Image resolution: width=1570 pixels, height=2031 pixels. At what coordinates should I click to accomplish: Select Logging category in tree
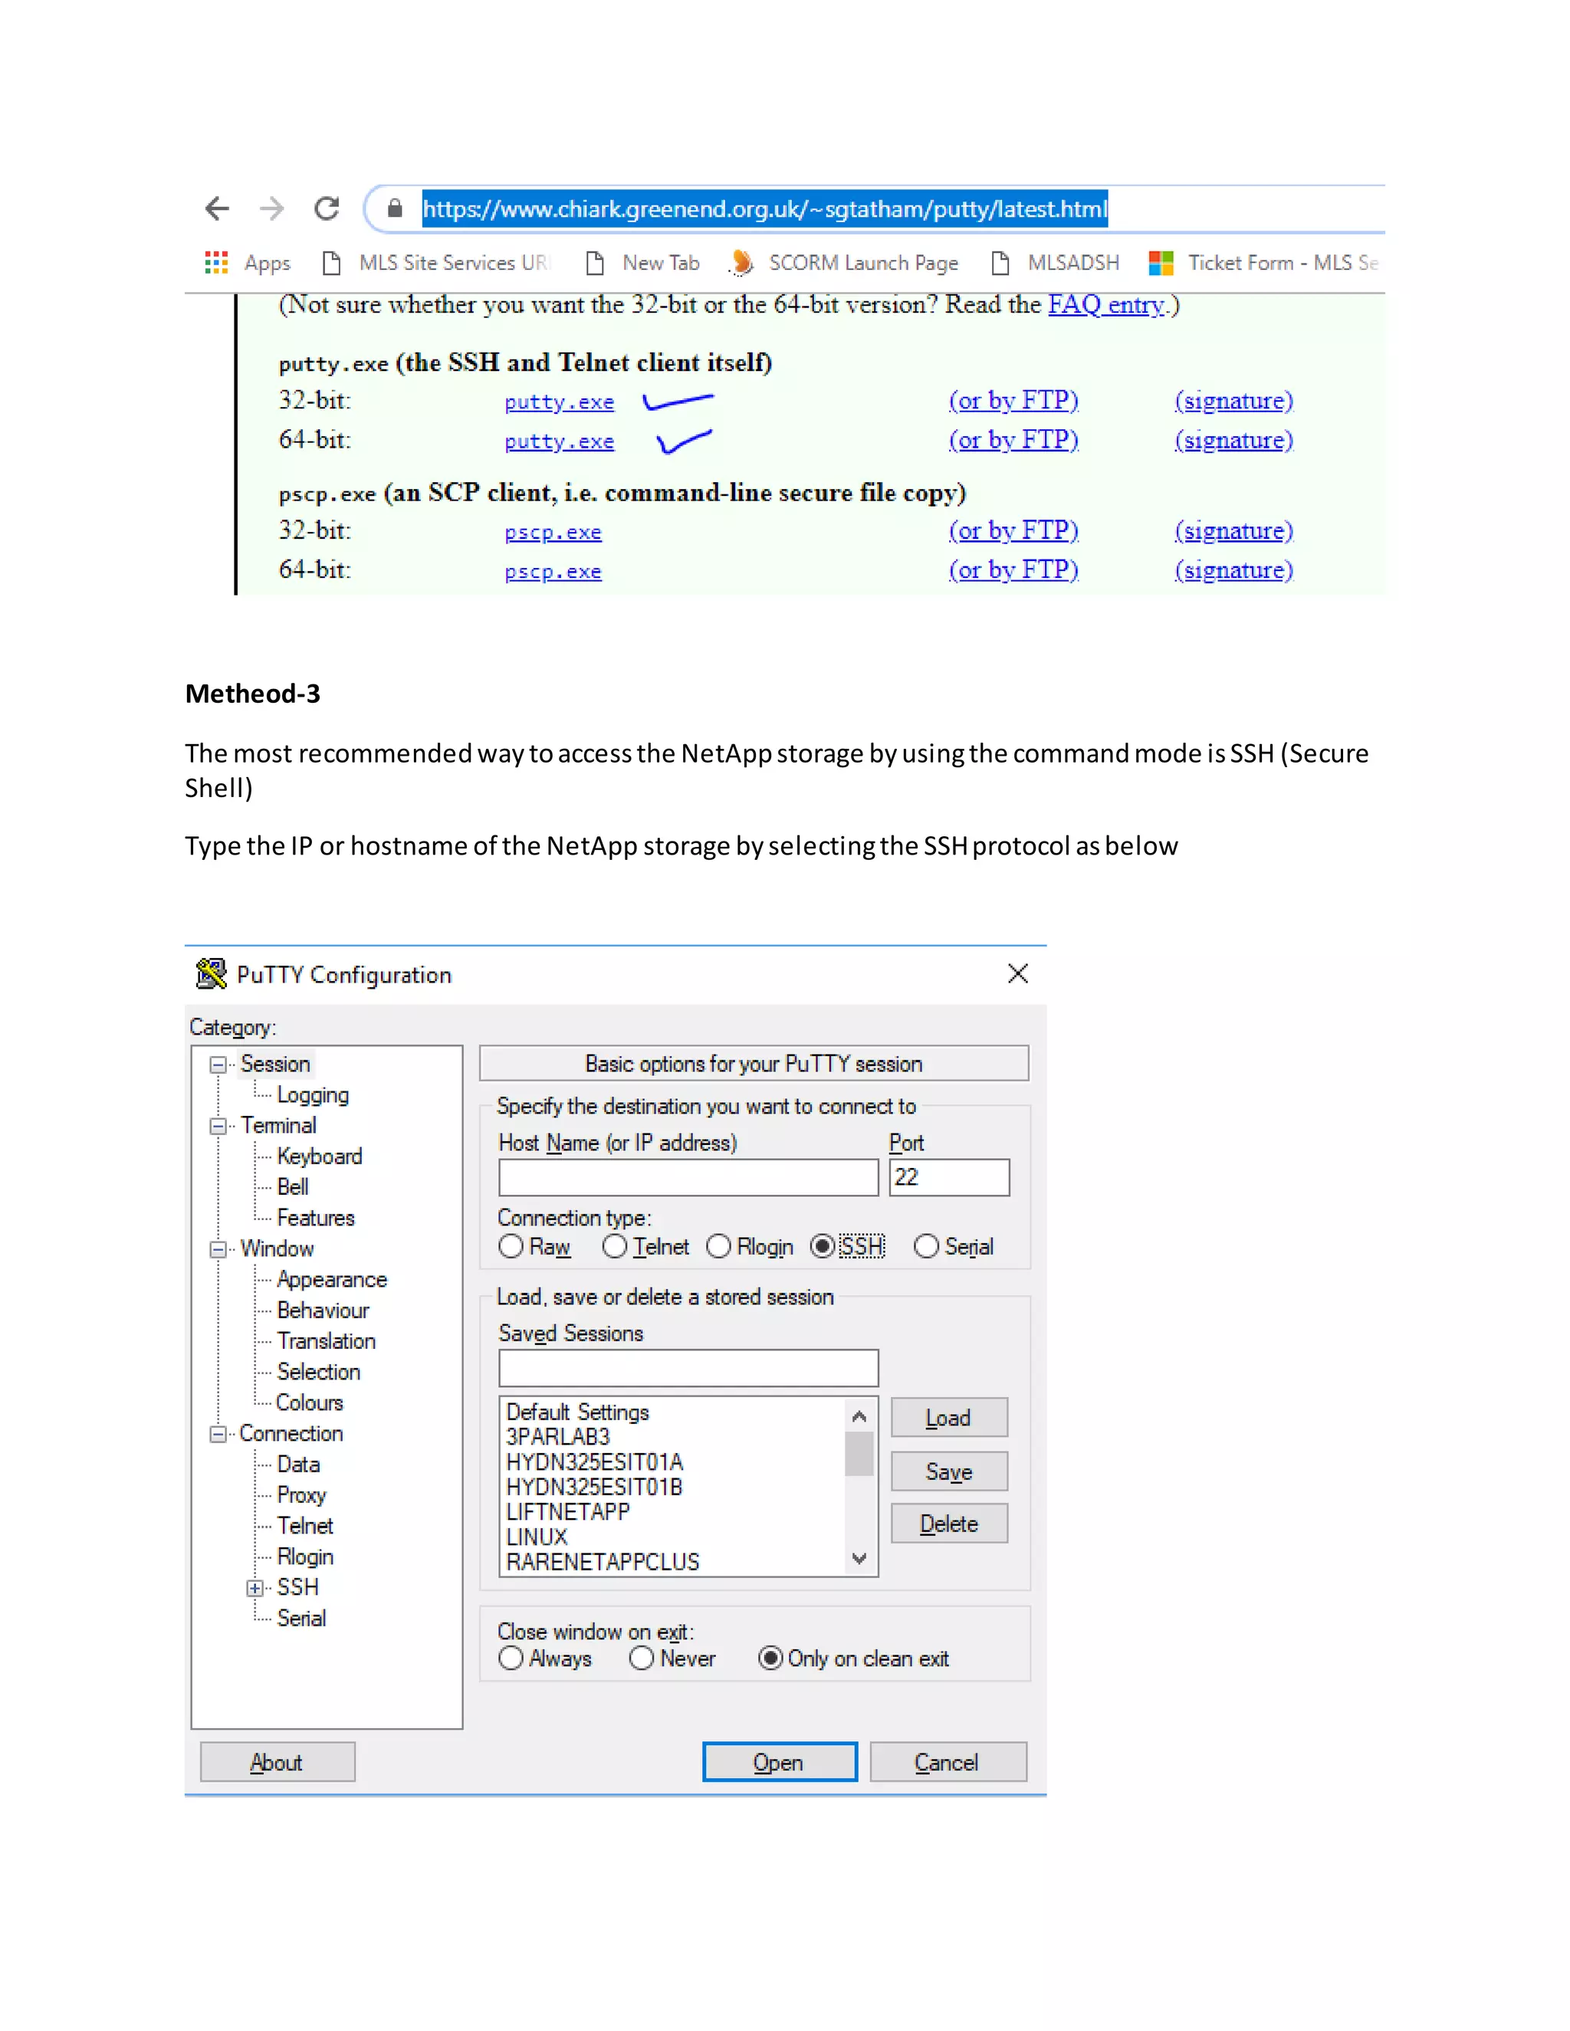point(313,1094)
